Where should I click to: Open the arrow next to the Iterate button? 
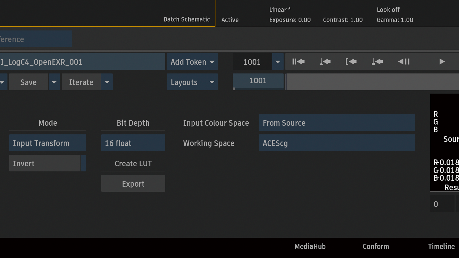click(x=107, y=82)
